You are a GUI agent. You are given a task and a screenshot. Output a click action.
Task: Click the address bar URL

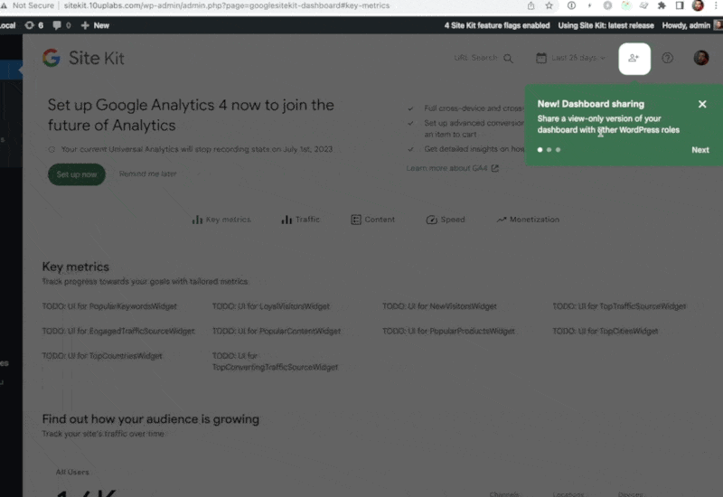[x=227, y=5]
